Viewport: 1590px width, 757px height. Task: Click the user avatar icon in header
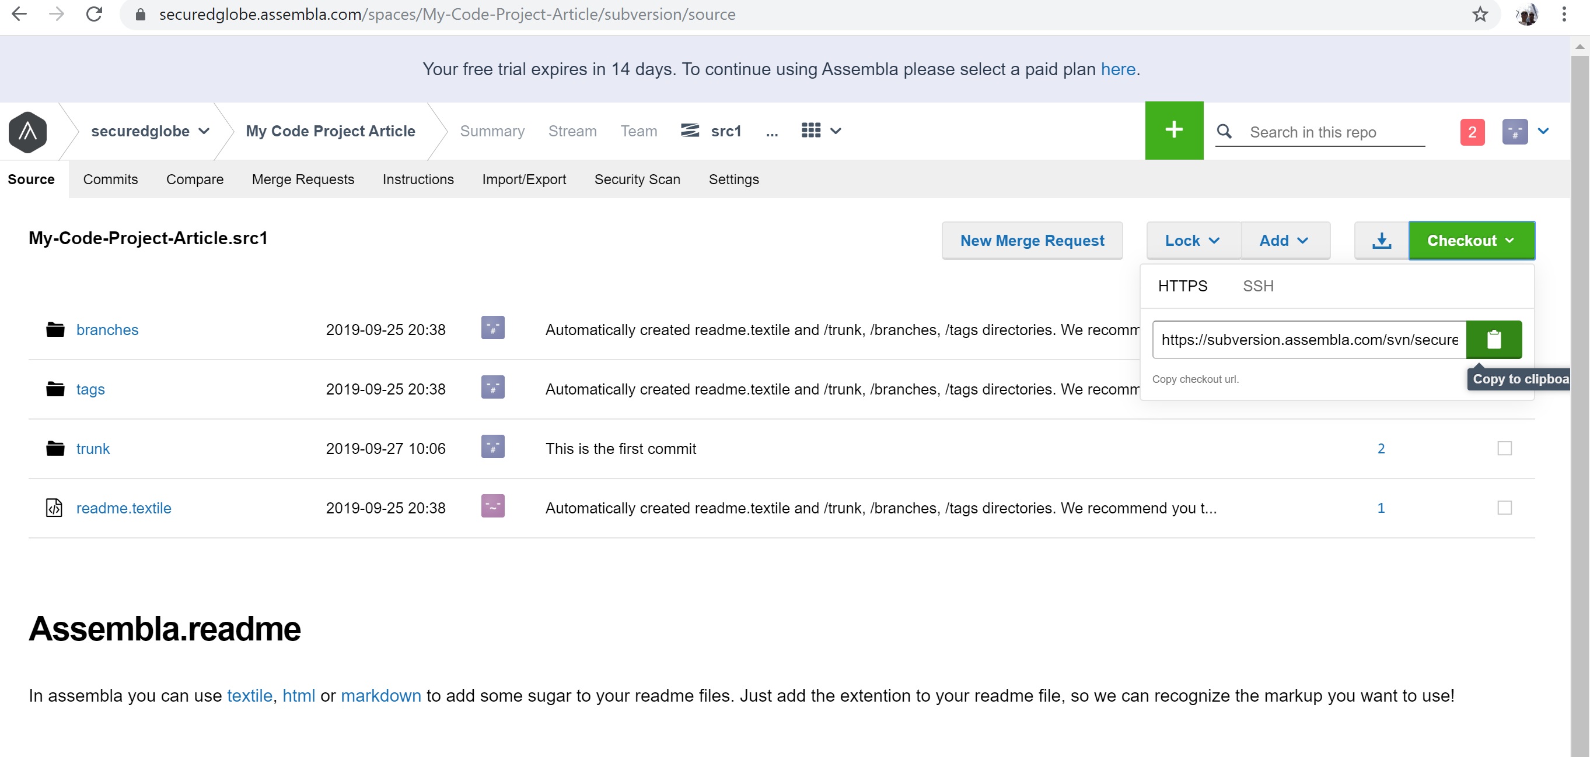1515,132
